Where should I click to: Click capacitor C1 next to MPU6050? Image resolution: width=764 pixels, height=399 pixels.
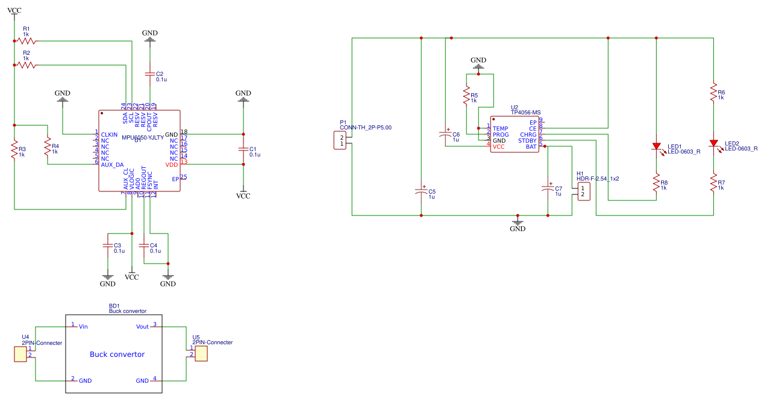coord(243,149)
